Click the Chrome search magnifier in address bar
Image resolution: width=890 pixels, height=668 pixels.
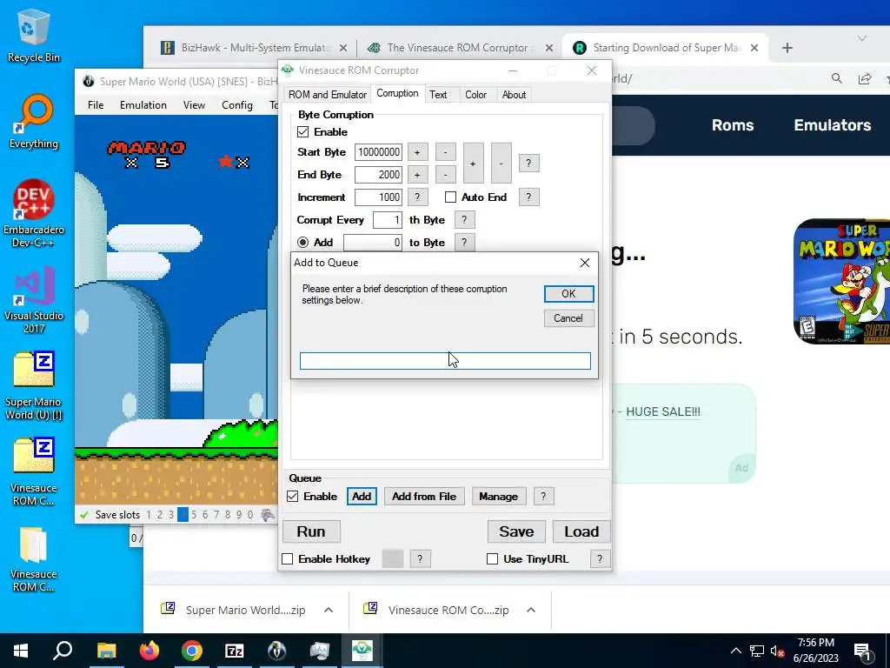[x=837, y=78]
